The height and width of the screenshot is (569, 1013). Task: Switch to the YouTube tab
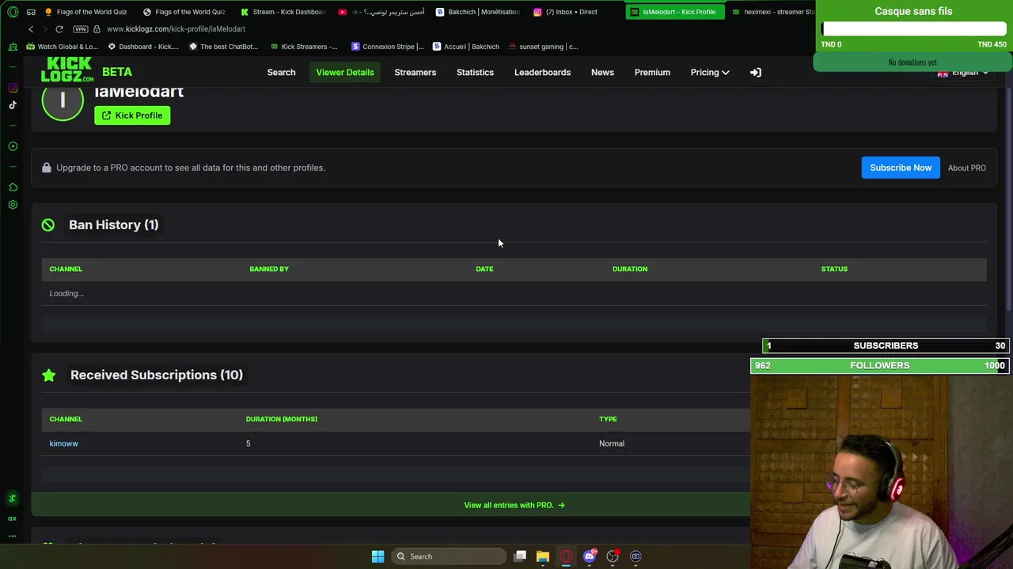pos(381,12)
